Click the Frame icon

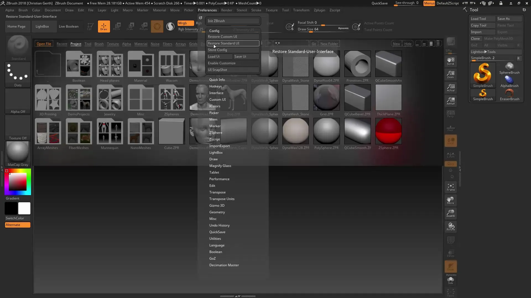(x=451, y=187)
